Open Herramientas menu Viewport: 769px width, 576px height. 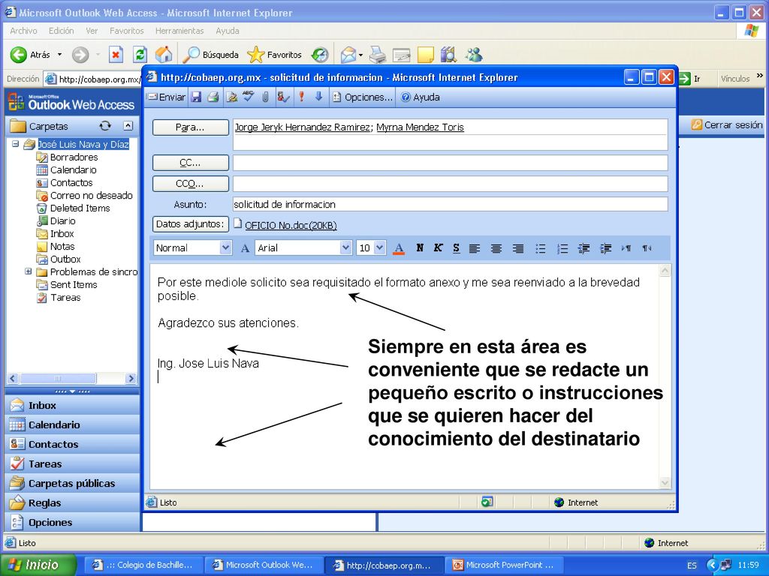click(x=179, y=31)
